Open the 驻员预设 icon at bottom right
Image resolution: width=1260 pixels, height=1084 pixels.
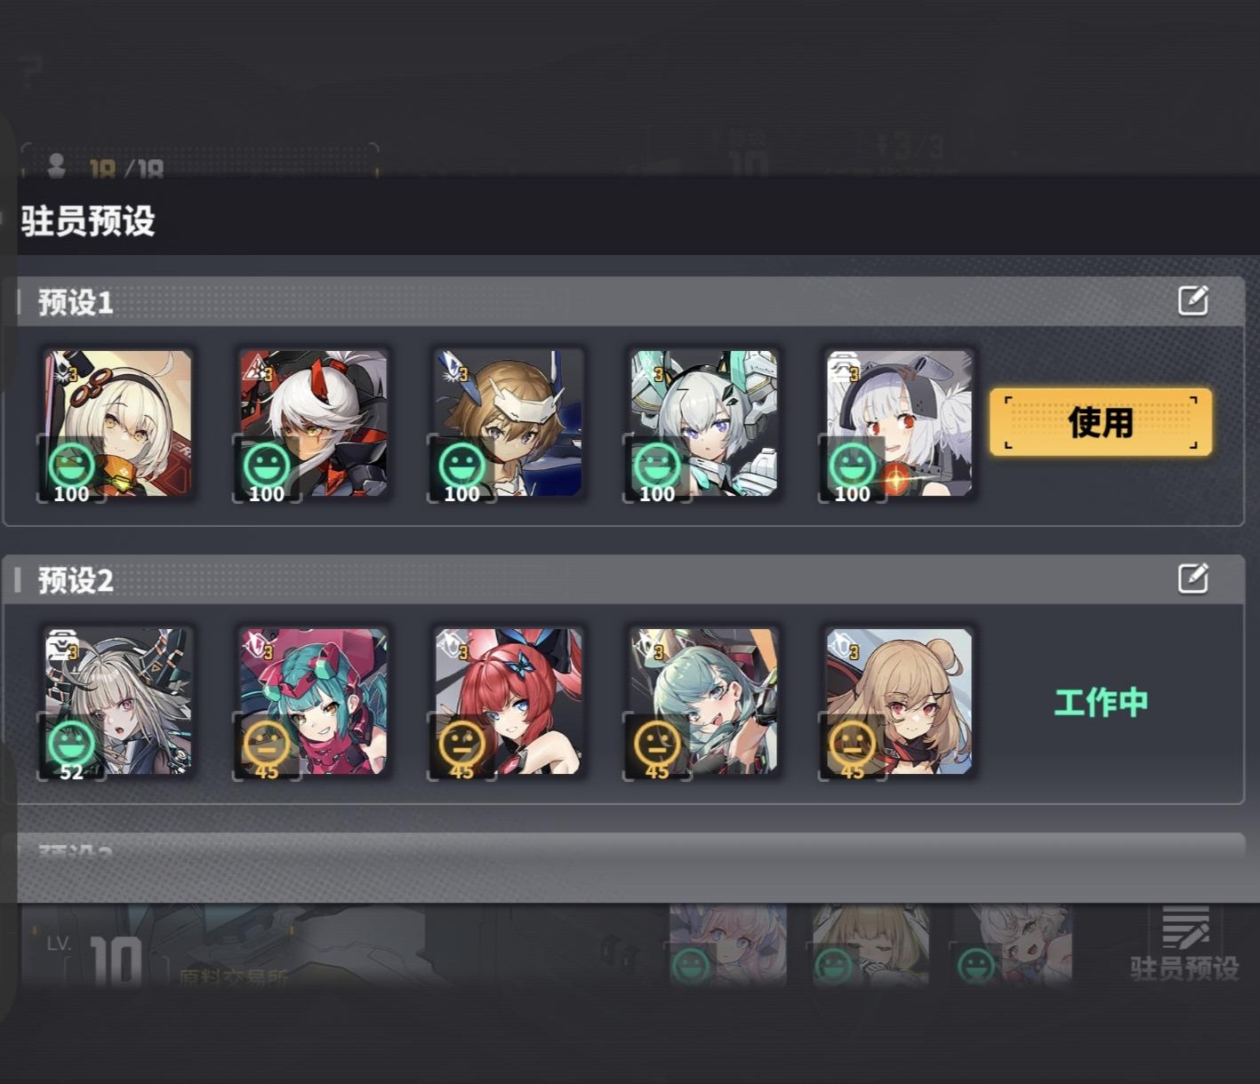click(x=1184, y=943)
